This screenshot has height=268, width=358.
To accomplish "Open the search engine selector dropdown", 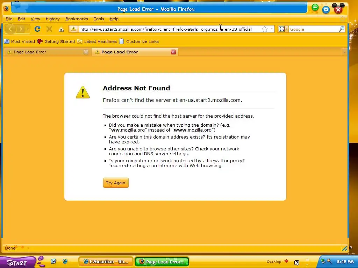I will 283,29.
